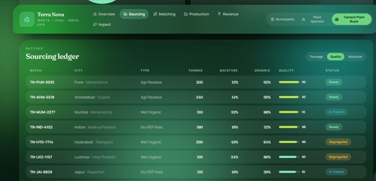376x181 pixels.
Task: Click the ORGANIC column header
Action: pos(262,71)
